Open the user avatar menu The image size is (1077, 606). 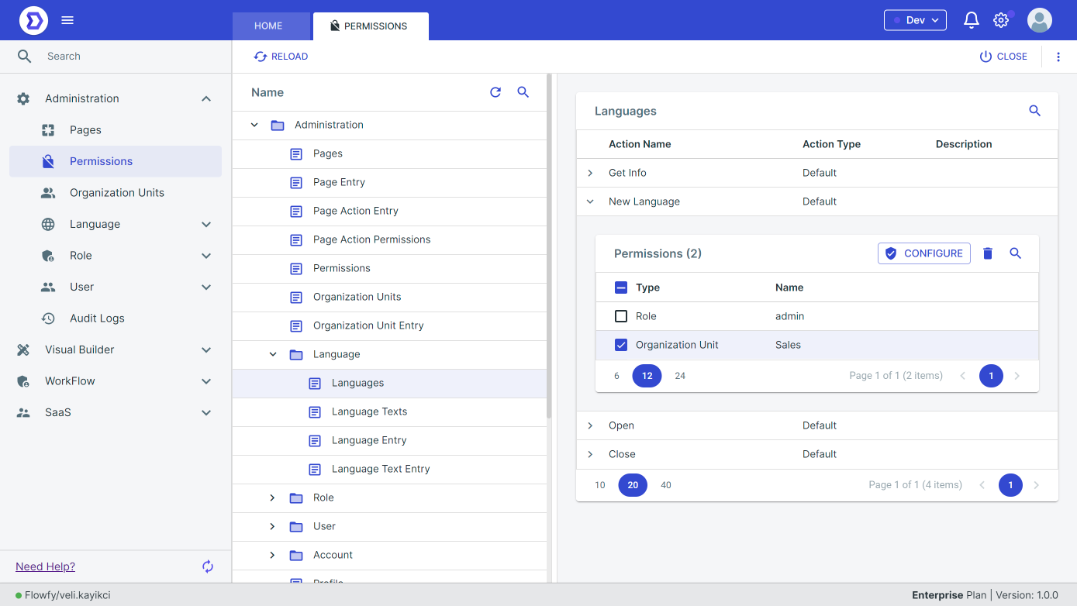tap(1040, 20)
